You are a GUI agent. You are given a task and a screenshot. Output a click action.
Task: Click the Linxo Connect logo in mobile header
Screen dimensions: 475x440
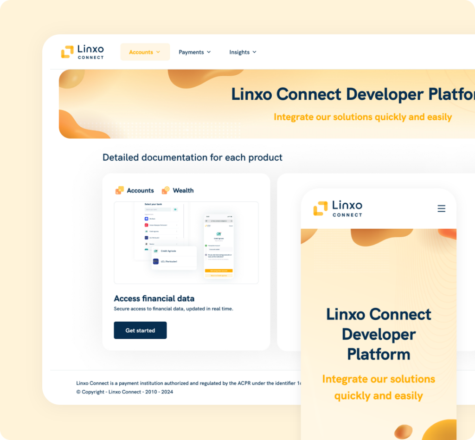[x=338, y=208]
